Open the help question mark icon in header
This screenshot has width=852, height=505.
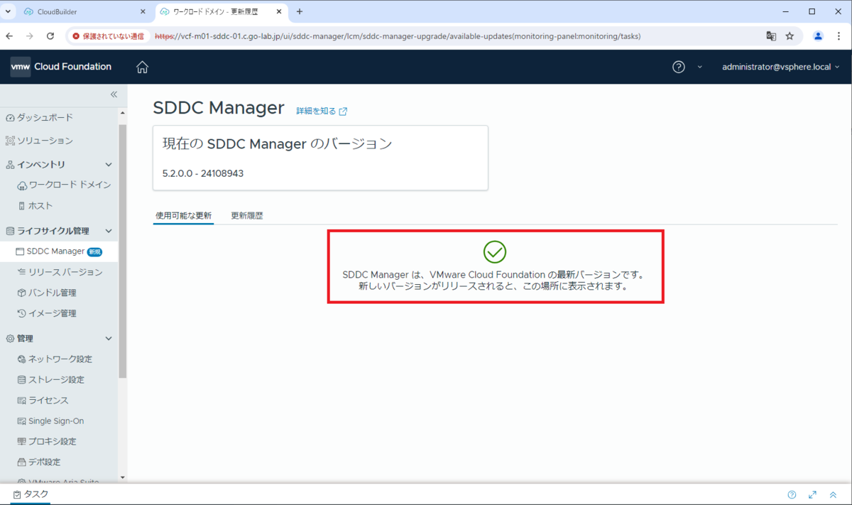coord(679,67)
